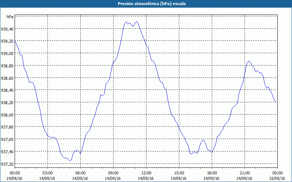
Task: Click the 937,80 y-axis label
Action: point(7,127)
